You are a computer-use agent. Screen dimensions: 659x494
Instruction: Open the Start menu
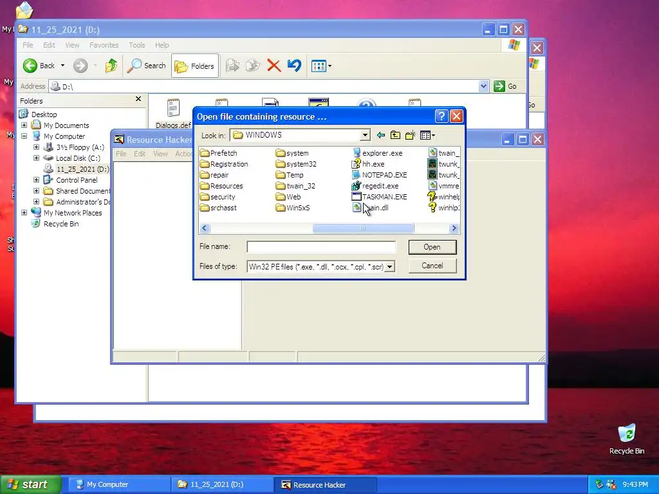tap(31, 485)
